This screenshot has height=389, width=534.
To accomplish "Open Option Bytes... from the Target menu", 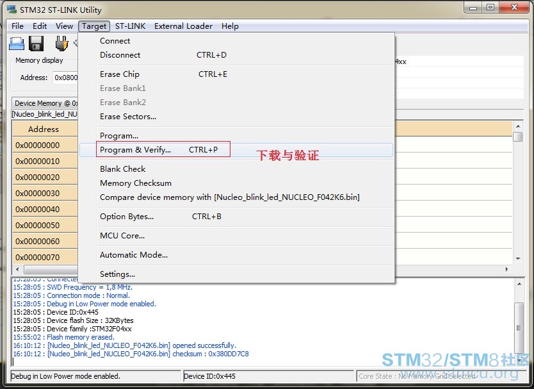I will click(x=236, y=217).
